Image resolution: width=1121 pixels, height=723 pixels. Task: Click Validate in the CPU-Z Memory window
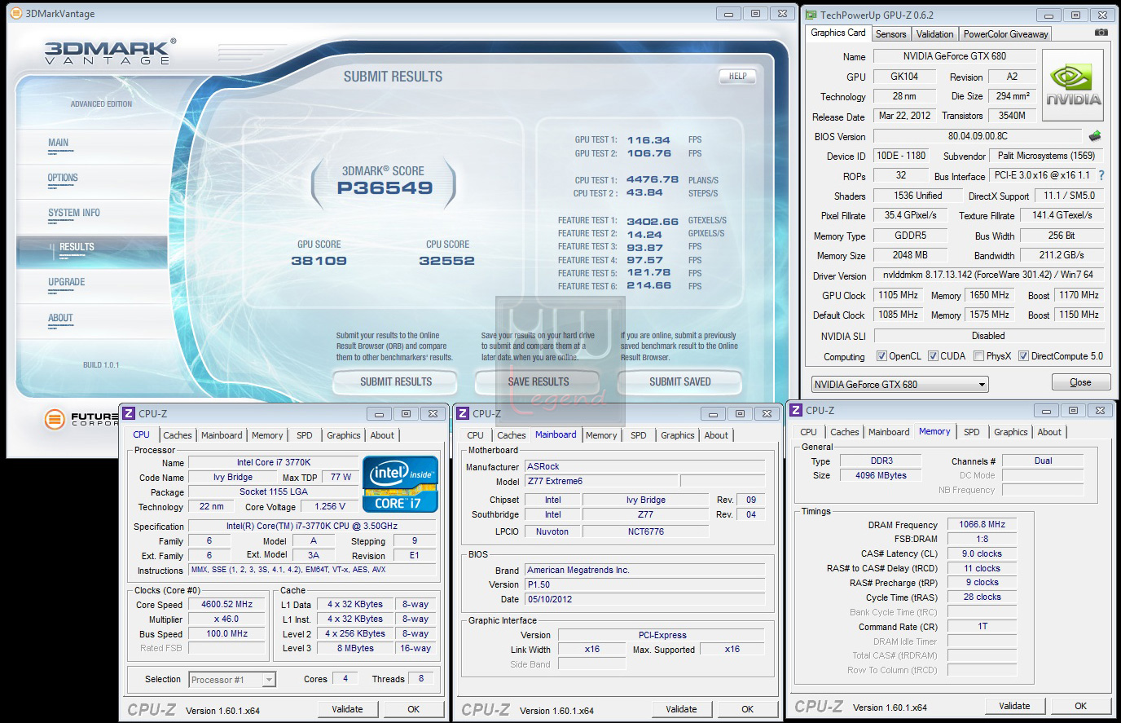coord(1014,706)
